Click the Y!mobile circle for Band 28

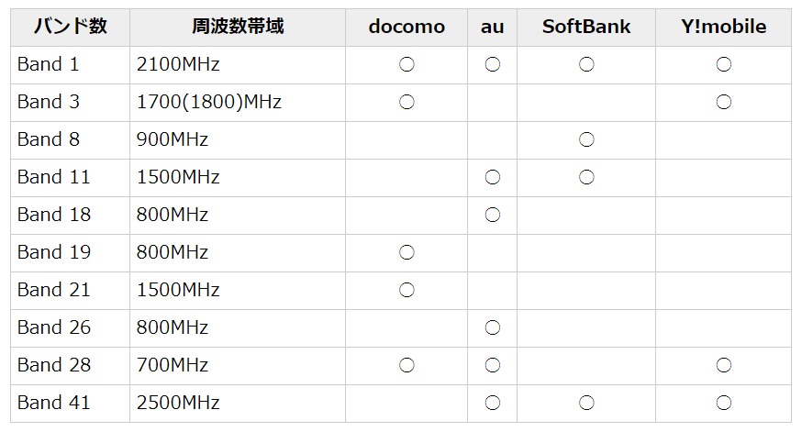(723, 365)
